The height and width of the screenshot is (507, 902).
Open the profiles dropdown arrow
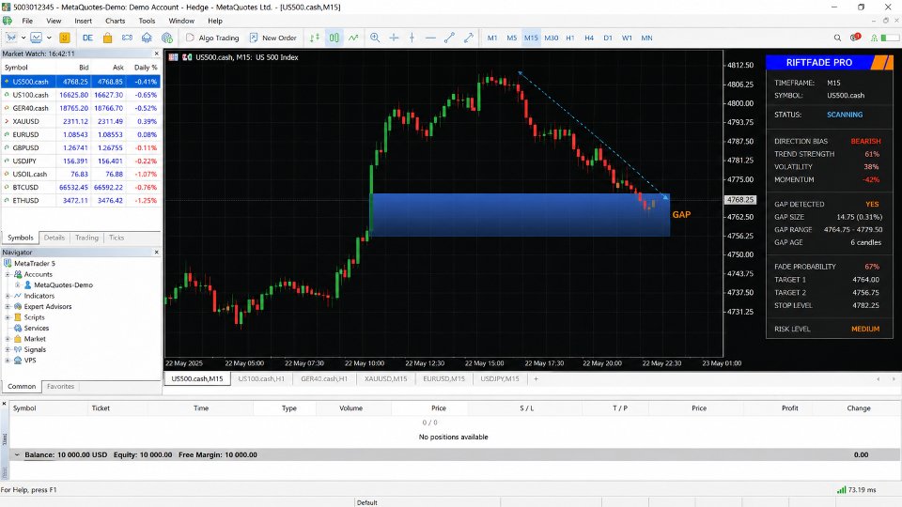pyautogui.click(x=49, y=38)
